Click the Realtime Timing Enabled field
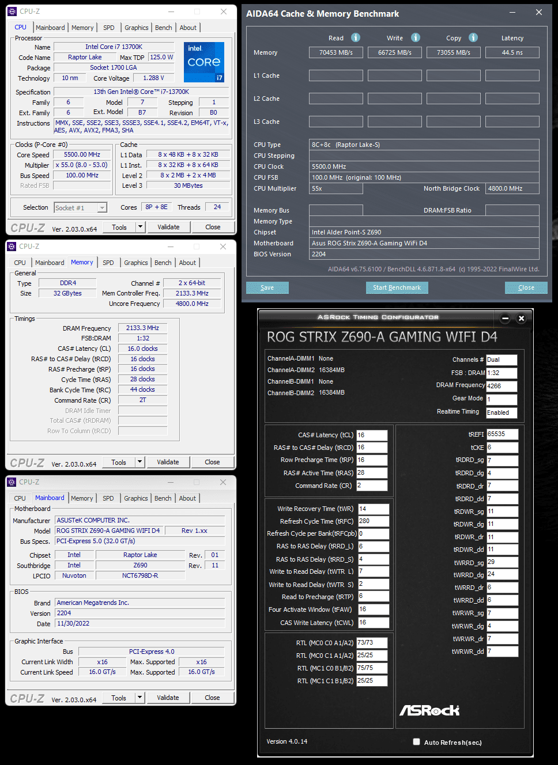 tap(502, 412)
